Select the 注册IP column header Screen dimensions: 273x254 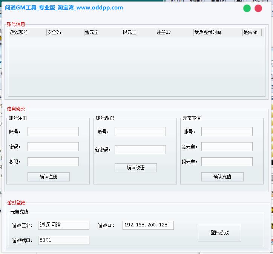point(174,33)
